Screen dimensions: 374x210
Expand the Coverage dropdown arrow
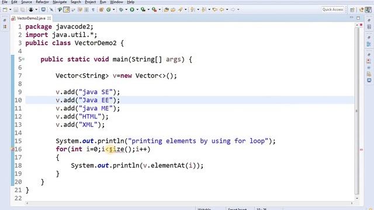pyautogui.click(x=148, y=9)
